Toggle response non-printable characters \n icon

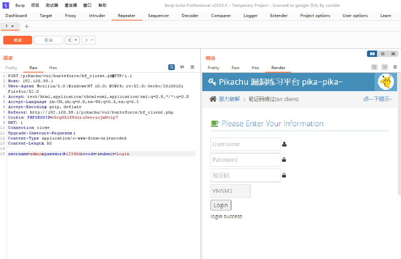[x=385, y=67]
